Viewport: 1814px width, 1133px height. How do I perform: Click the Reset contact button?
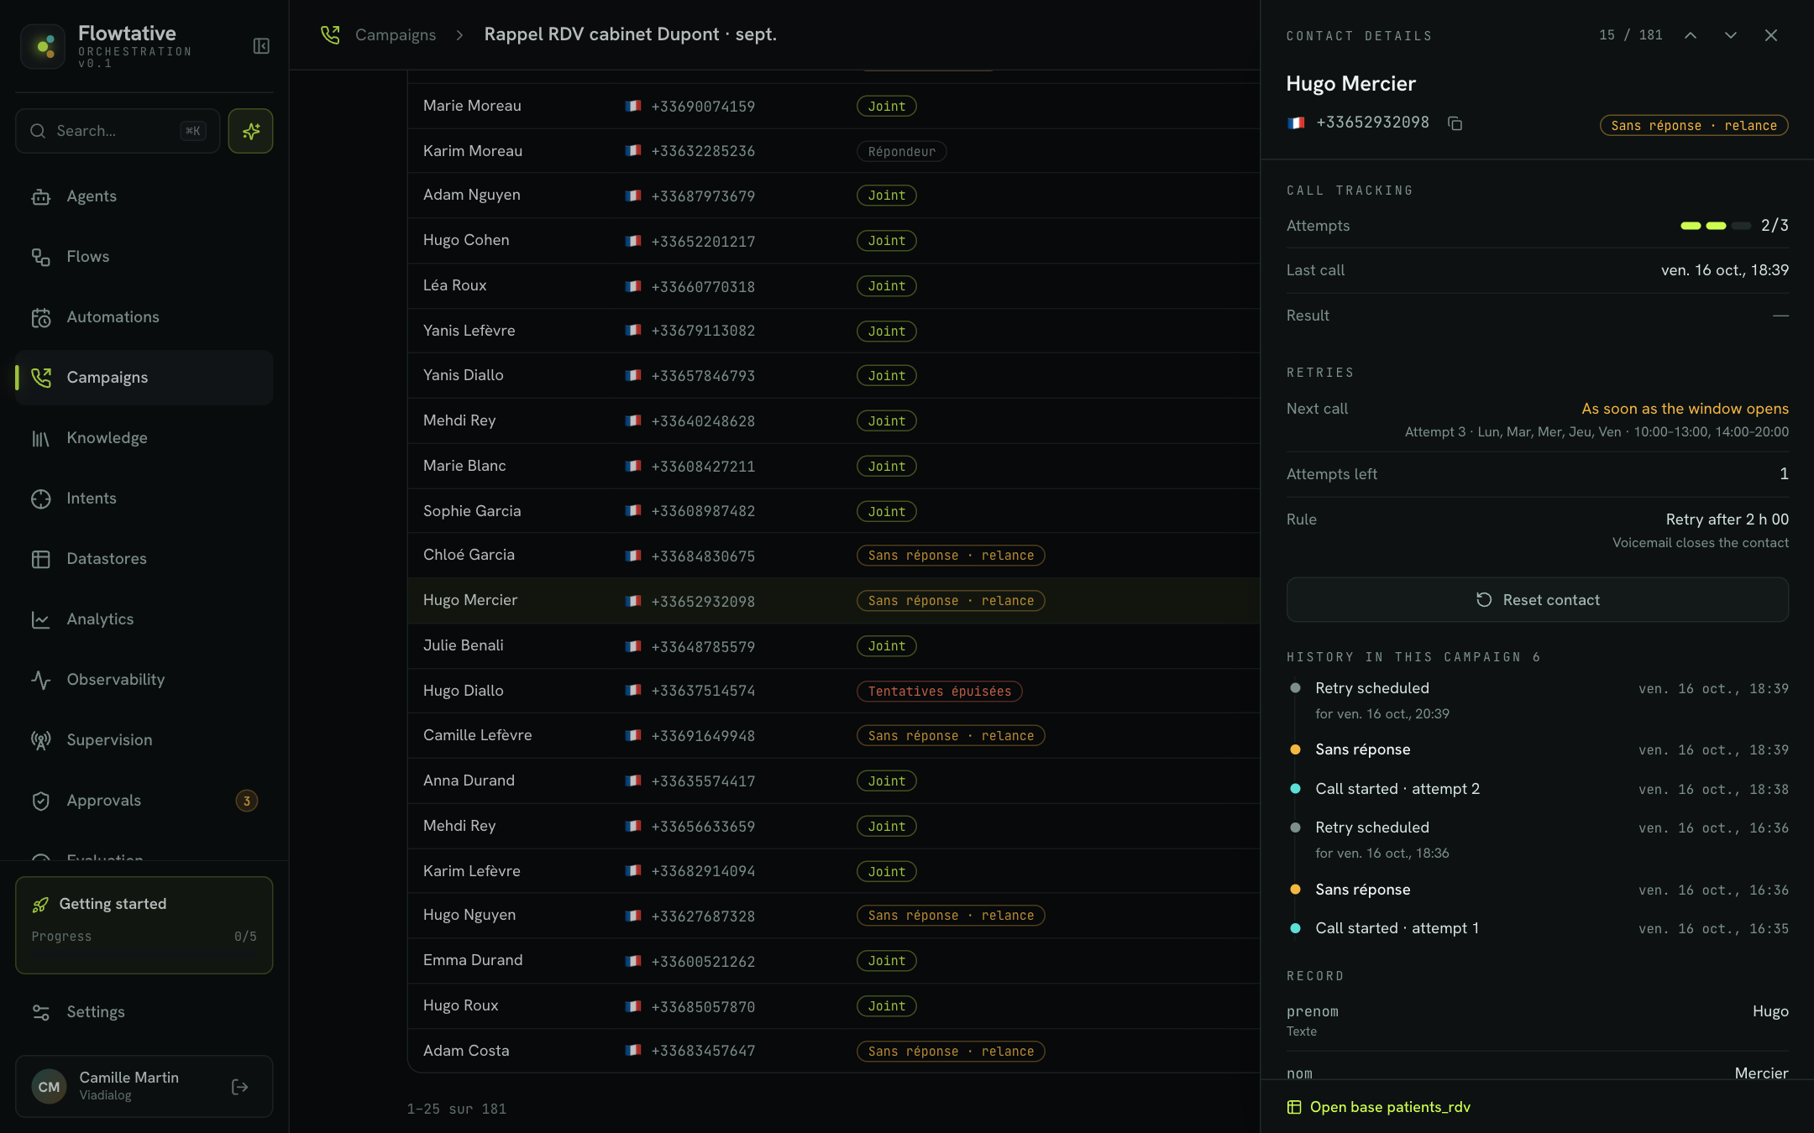pyautogui.click(x=1537, y=600)
